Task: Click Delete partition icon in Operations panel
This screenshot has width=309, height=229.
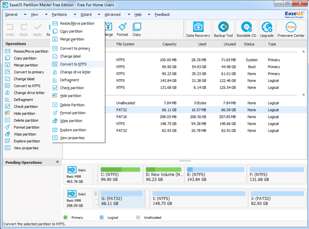Action: pyautogui.click(x=7, y=120)
